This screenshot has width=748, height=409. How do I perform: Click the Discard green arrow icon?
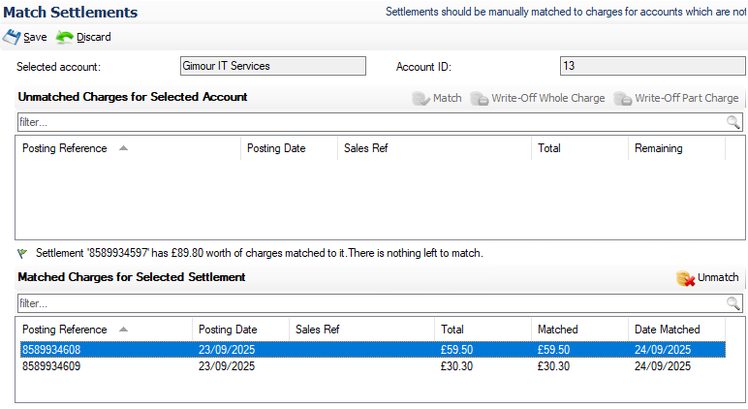(65, 37)
